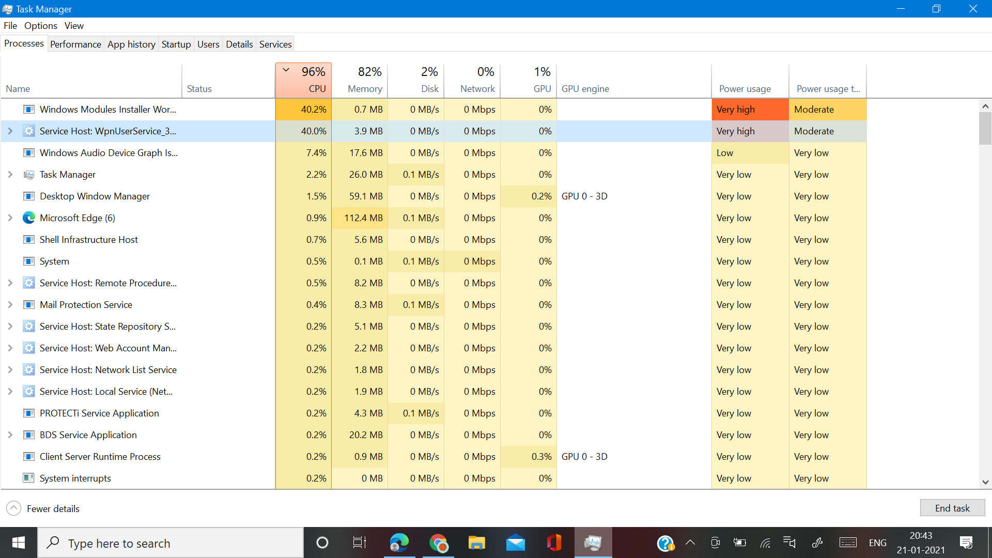
Task: Sort processes by the Memory column
Action: (360, 80)
